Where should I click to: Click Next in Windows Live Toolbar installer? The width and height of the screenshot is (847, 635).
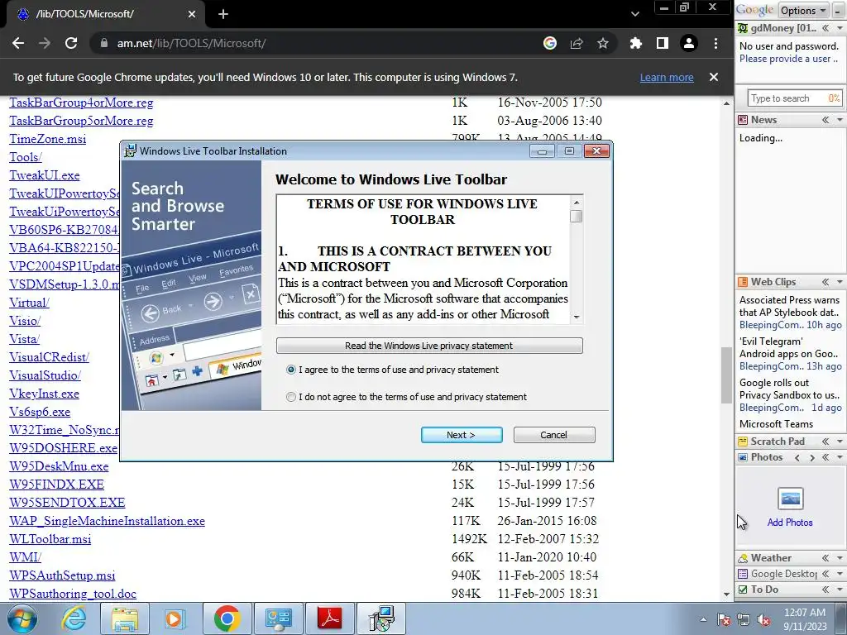point(462,435)
